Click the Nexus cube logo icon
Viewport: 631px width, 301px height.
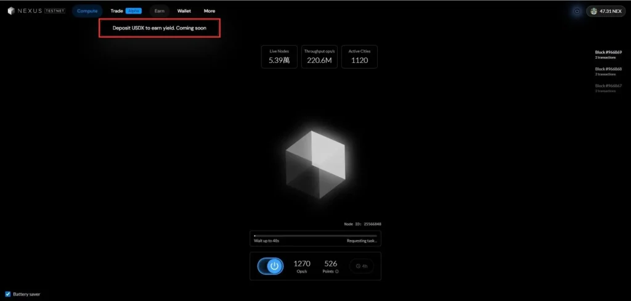click(x=11, y=11)
